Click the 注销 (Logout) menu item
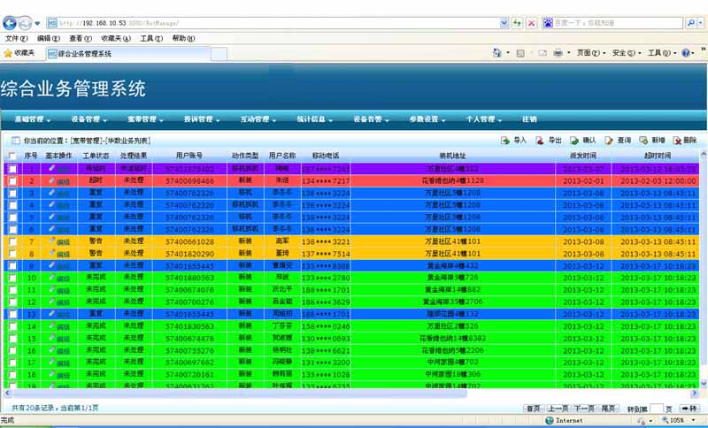708x428 pixels. (529, 118)
